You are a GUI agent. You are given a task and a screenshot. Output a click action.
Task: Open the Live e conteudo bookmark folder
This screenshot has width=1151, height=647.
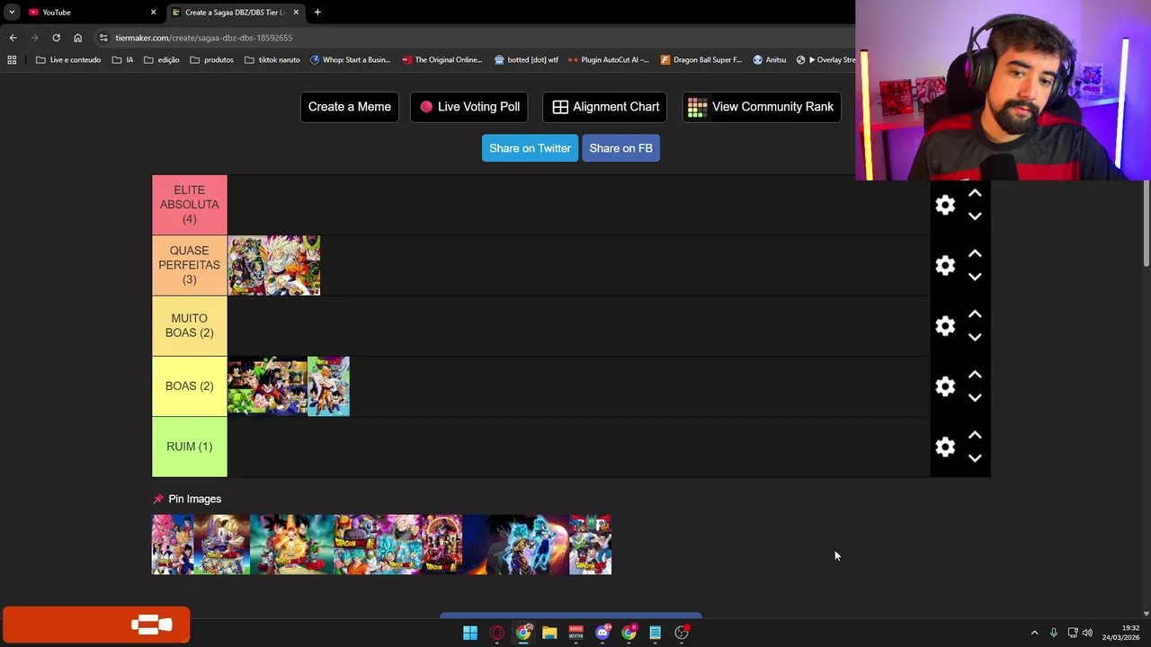point(68,60)
